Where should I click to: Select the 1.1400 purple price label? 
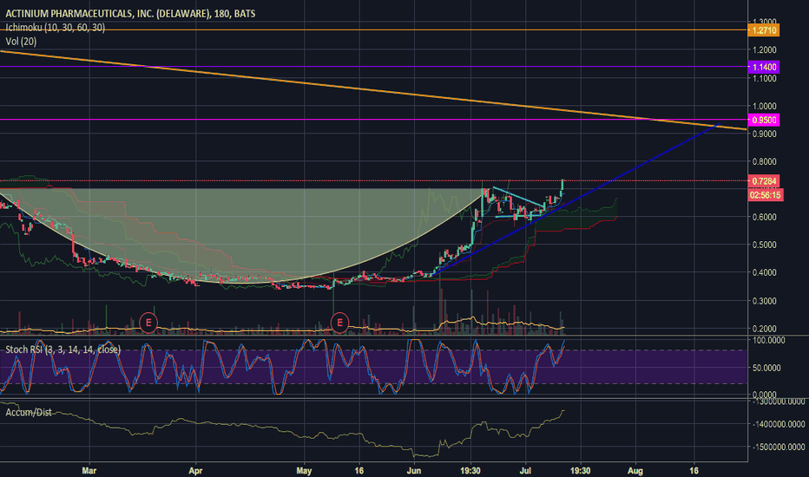tap(764, 67)
